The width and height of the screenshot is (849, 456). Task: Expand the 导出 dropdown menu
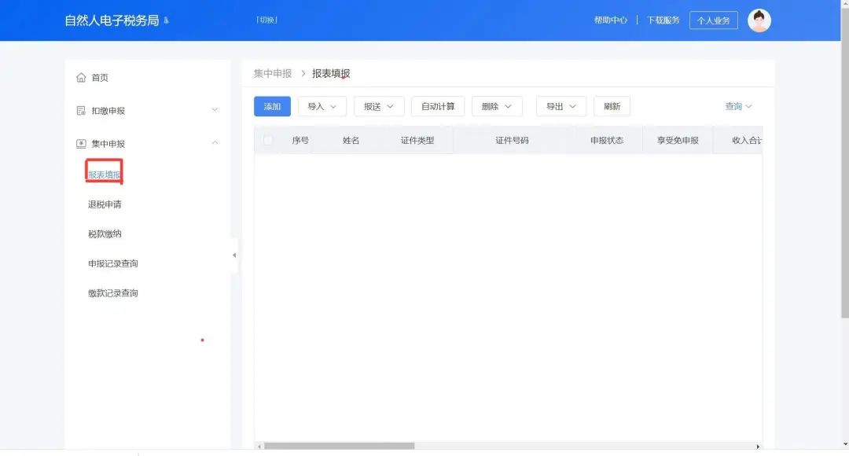pos(561,106)
